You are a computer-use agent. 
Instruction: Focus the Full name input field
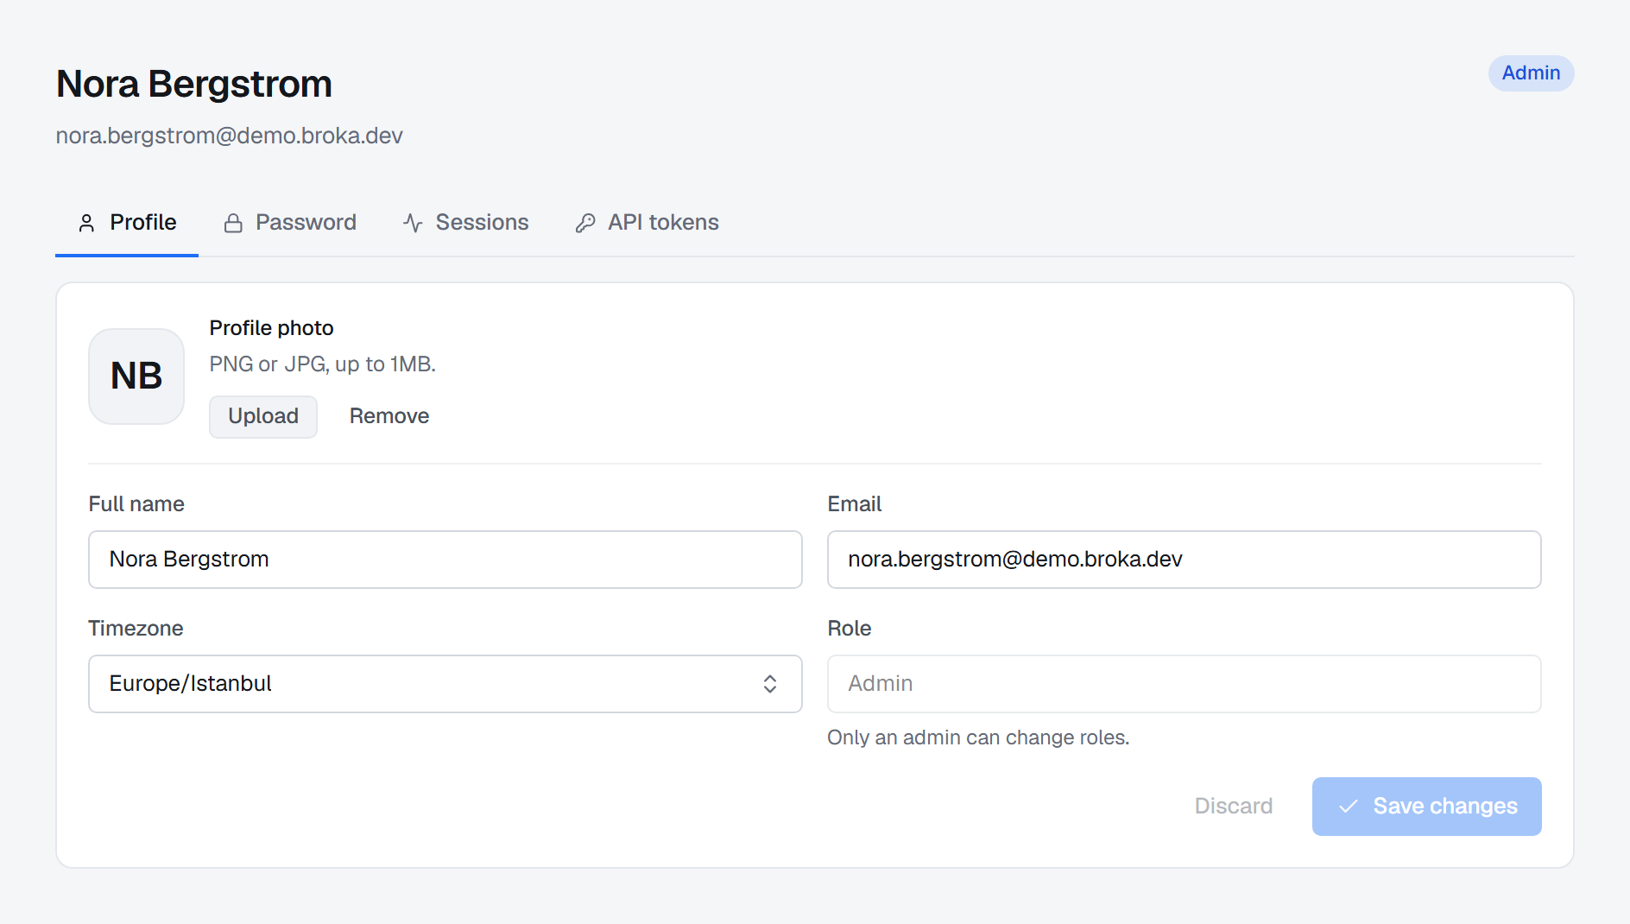[445, 560]
